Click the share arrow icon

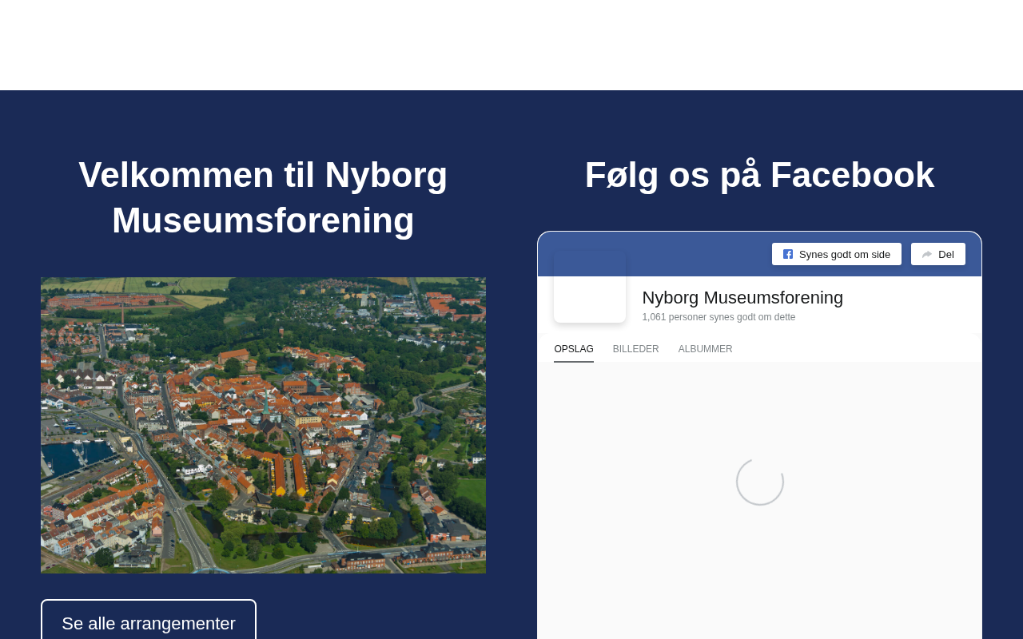pyautogui.click(x=927, y=254)
